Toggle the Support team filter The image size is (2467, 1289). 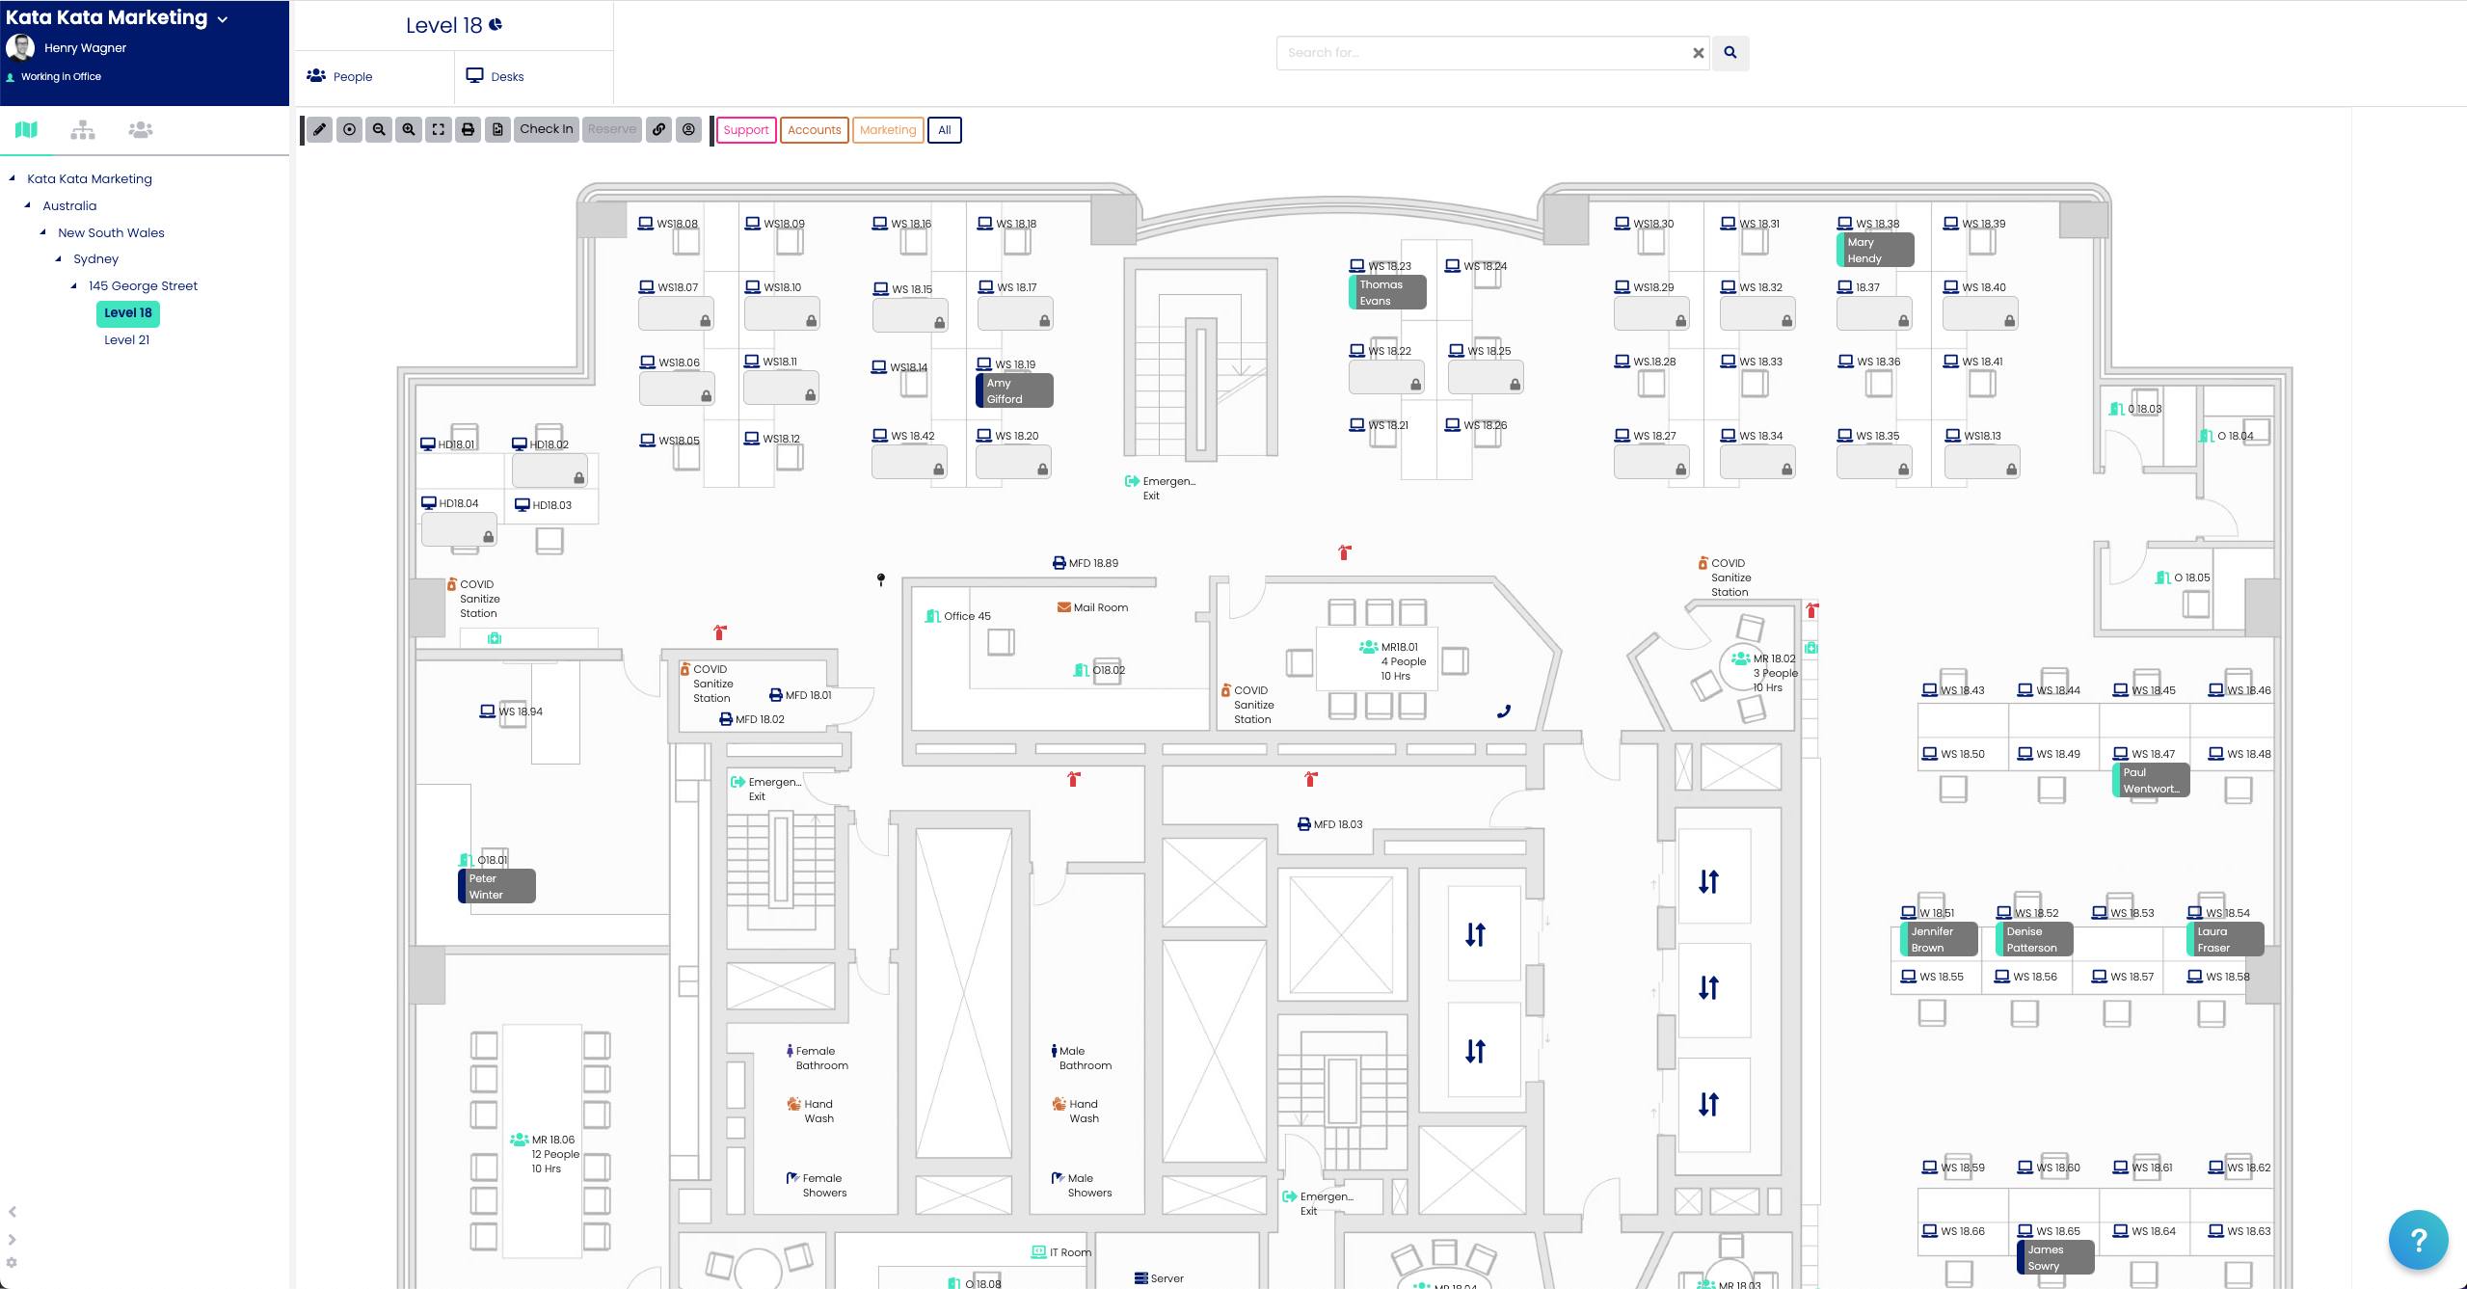pyautogui.click(x=746, y=129)
